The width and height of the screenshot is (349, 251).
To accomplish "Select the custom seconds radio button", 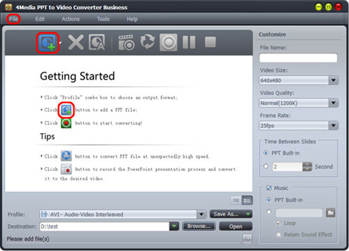I will click(266, 166).
